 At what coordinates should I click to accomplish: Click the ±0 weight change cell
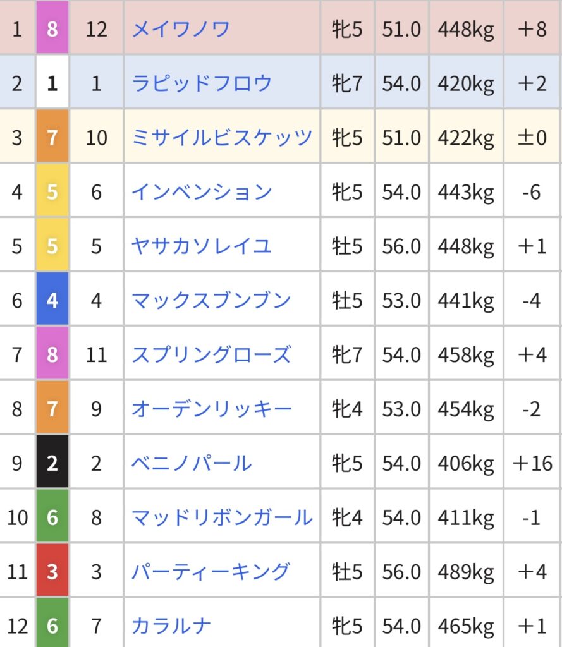click(x=533, y=137)
